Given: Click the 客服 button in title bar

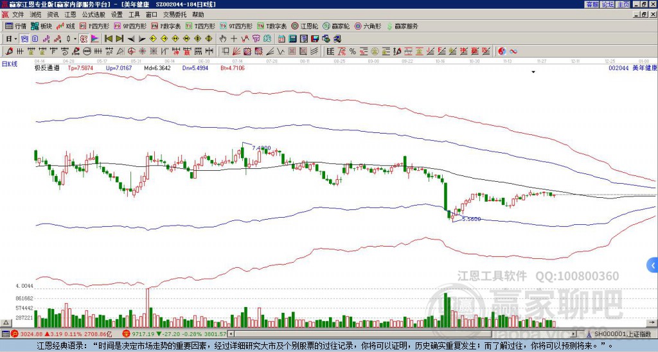Looking at the screenshot, I should (x=592, y=4).
